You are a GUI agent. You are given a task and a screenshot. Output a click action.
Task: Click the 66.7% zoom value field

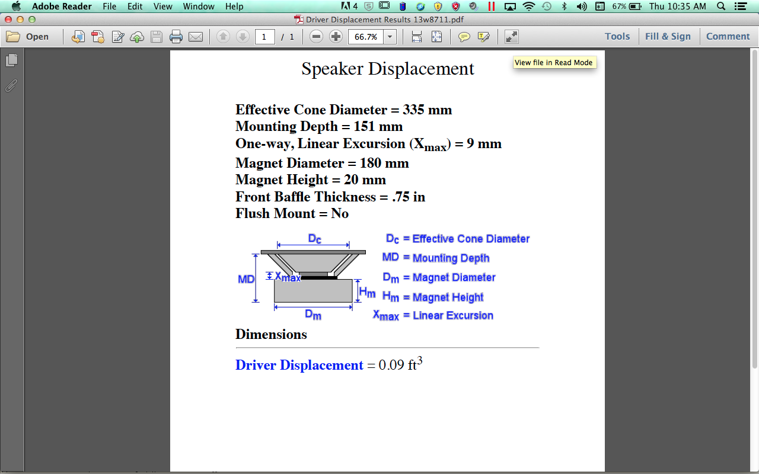click(x=366, y=37)
